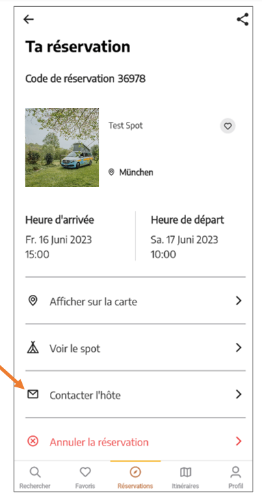Switch to the Favoris tab

[x=85, y=477]
